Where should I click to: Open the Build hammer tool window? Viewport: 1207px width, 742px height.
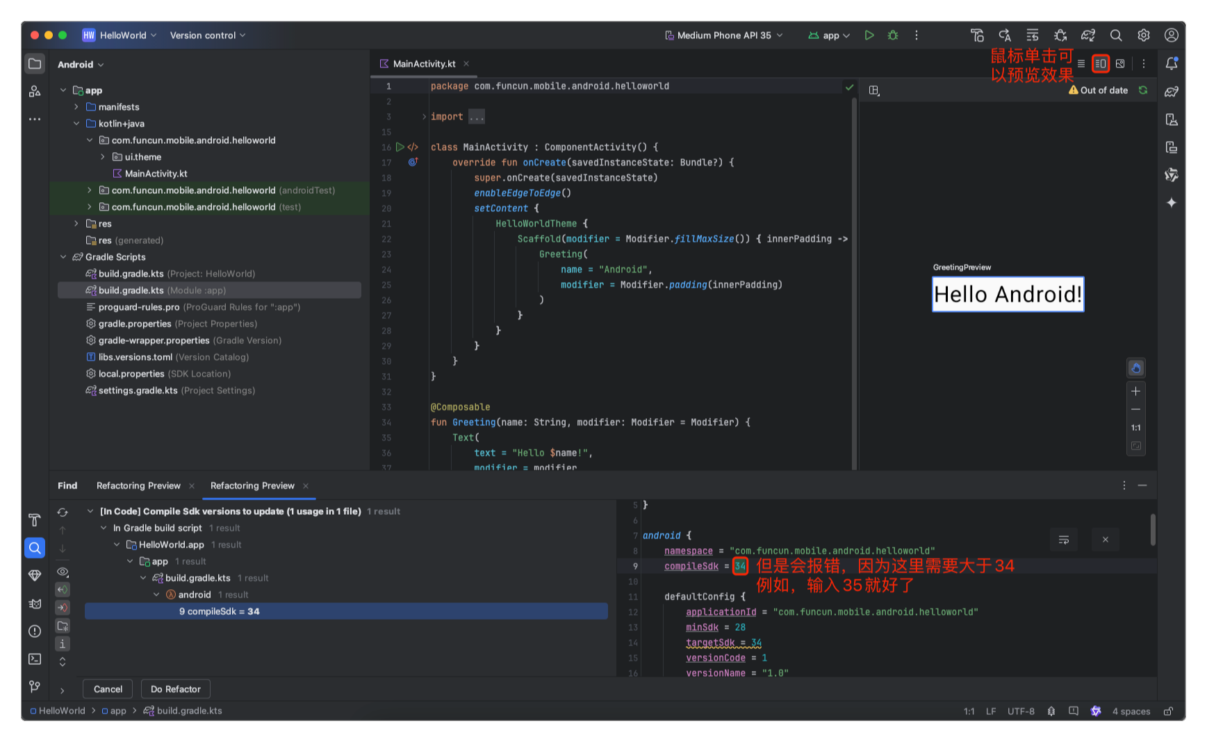point(35,520)
